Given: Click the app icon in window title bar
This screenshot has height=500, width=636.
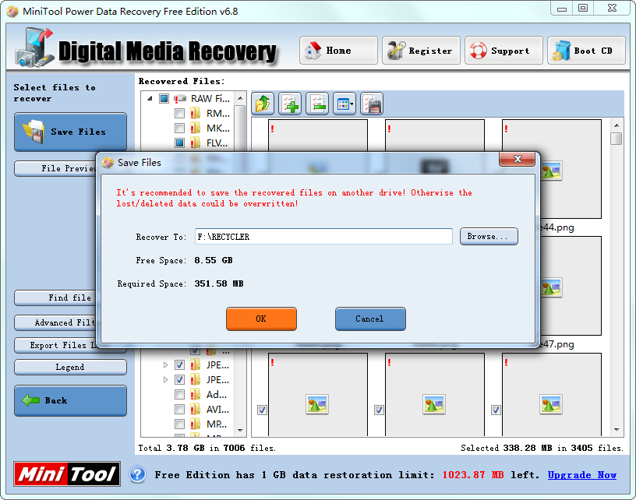Looking at the screenshot, I should [12, 12].
